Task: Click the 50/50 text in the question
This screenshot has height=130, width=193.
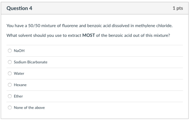Action: pos(34,26)
